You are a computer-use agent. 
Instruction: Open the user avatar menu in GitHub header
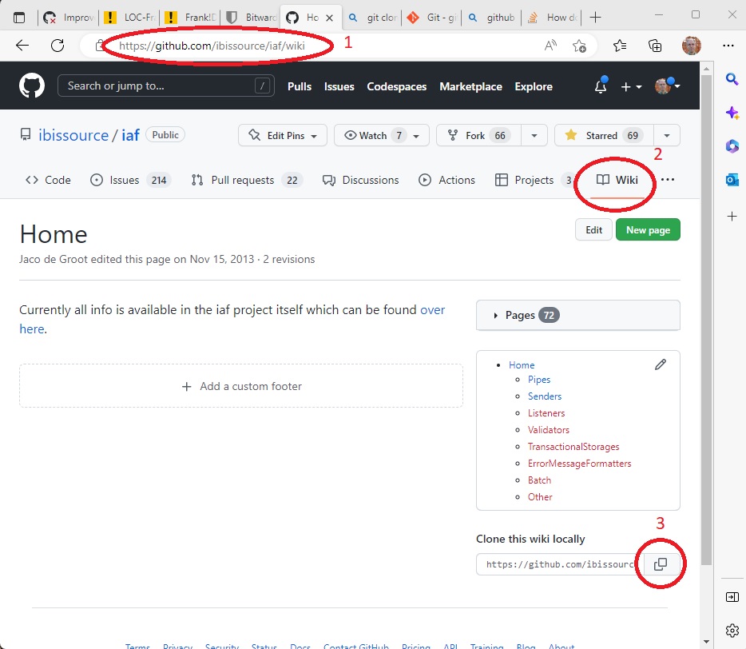tap(667, 86)
